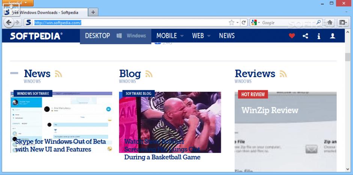Click the vertical scrollbar thumb
The image size is (353, 175).
348,57
